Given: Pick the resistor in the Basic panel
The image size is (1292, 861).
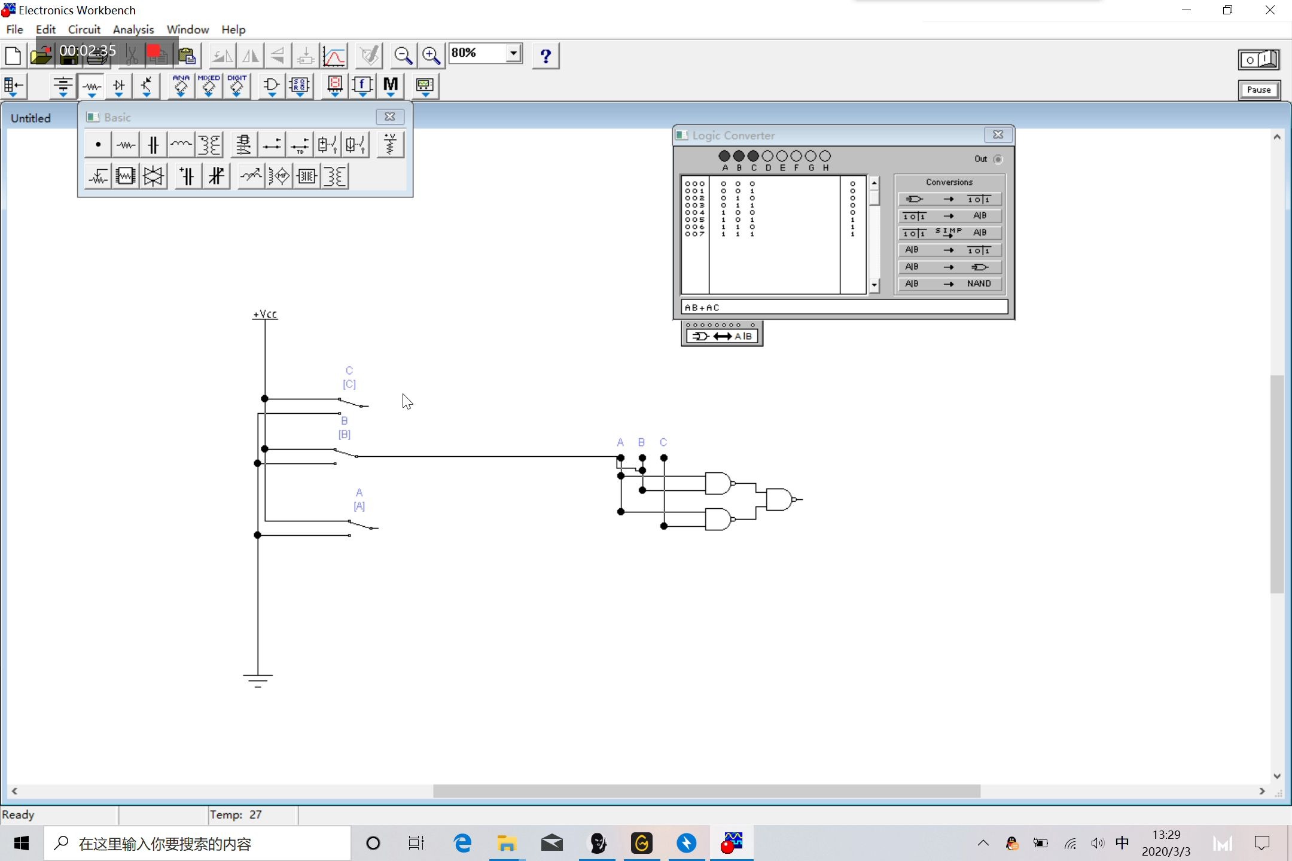Looking at the screenshot, I should click(x=126, y=145).
